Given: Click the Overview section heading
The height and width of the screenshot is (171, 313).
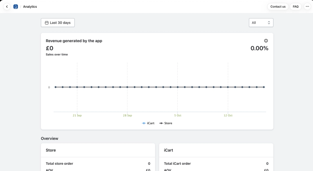Looking at the screenshot, I should pos(50,139).
